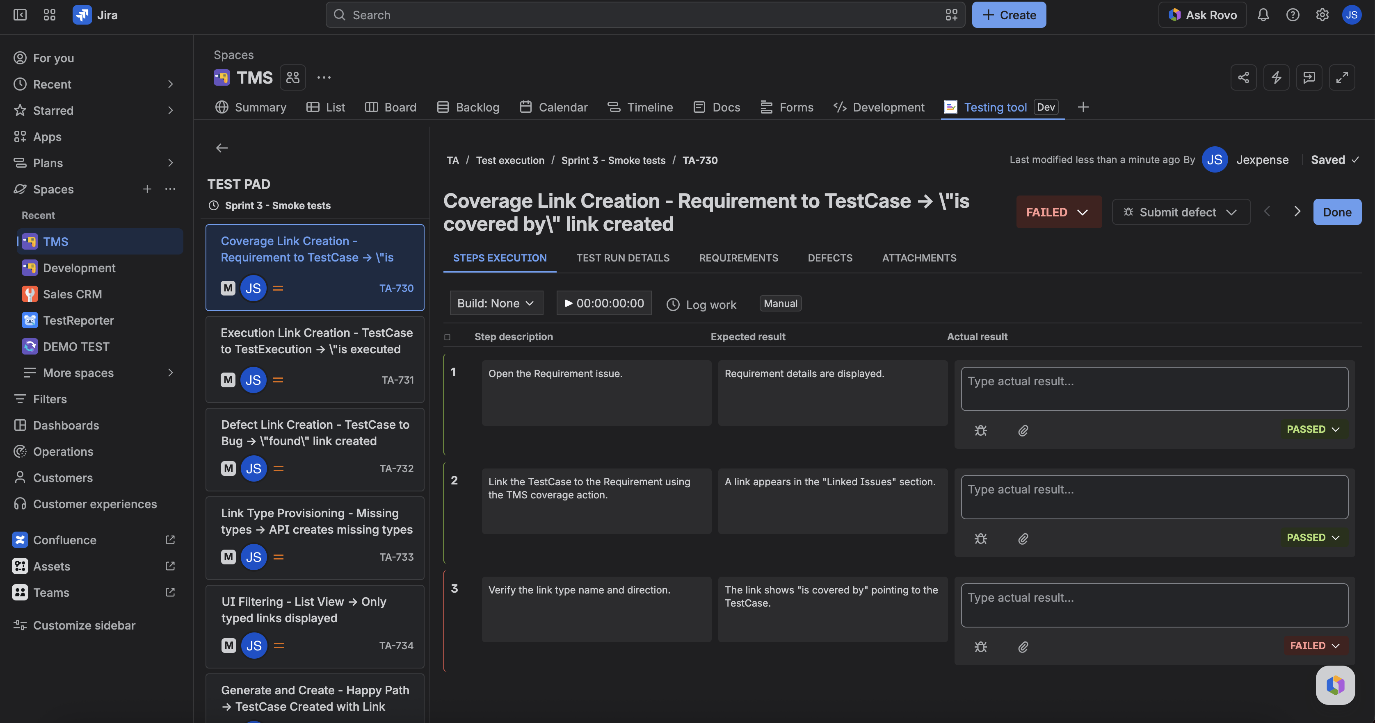Open the help question mark icon
Viewport: 1375px width, 723px height.
(x=1292, y=15)
